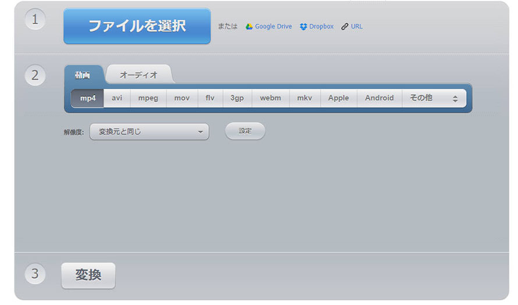The width and height of the screenshot is (518, 305).
Task: Select 3gp format option
Action: click(x=237, y=98)
